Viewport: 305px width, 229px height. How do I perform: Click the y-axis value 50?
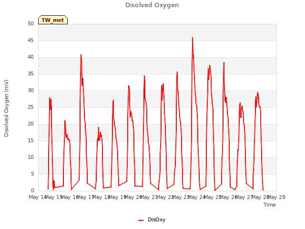pos(30,23)
